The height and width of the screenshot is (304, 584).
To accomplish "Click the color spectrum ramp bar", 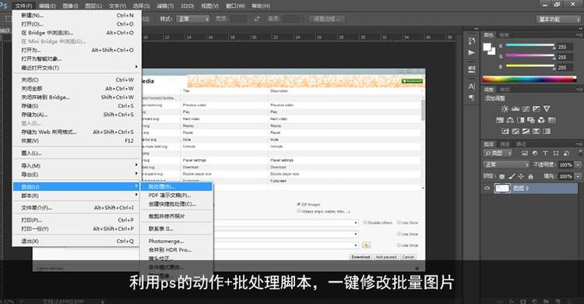I will tap(529, 79).
